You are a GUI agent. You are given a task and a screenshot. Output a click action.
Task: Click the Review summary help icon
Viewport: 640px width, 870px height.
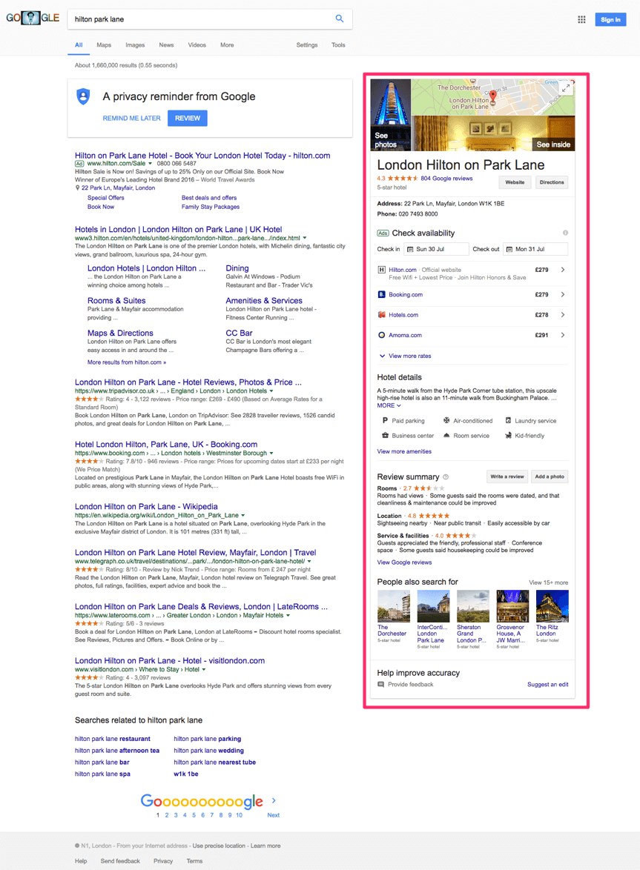pos(446,476)
